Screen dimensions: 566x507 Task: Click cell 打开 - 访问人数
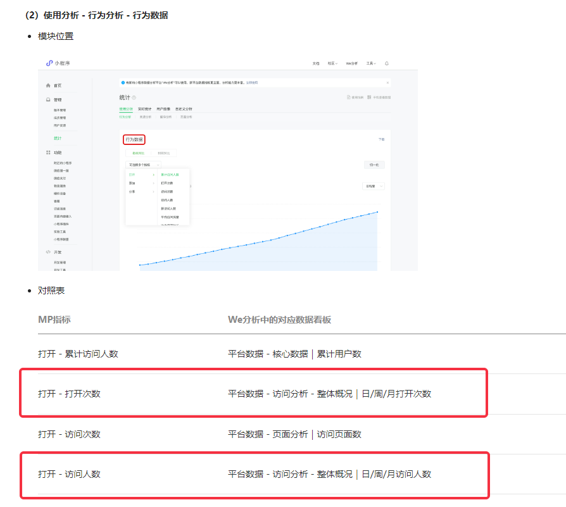[69, 474]
